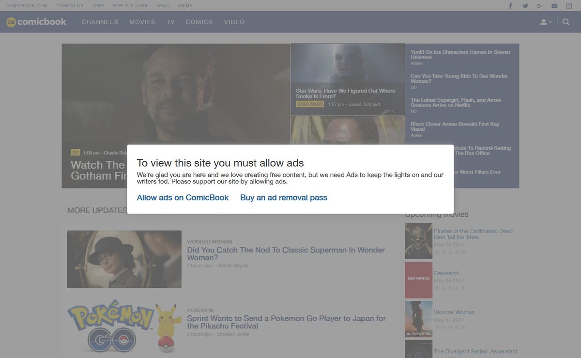Open ANIME top bar link
Screen dimensions: 581x358
click(x=185, y=6)
